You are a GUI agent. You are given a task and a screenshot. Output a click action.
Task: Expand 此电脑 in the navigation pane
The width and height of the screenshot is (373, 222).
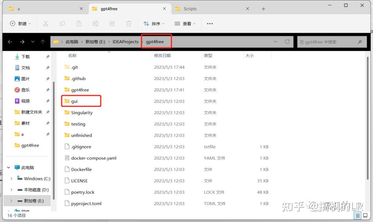coord(8,167)
